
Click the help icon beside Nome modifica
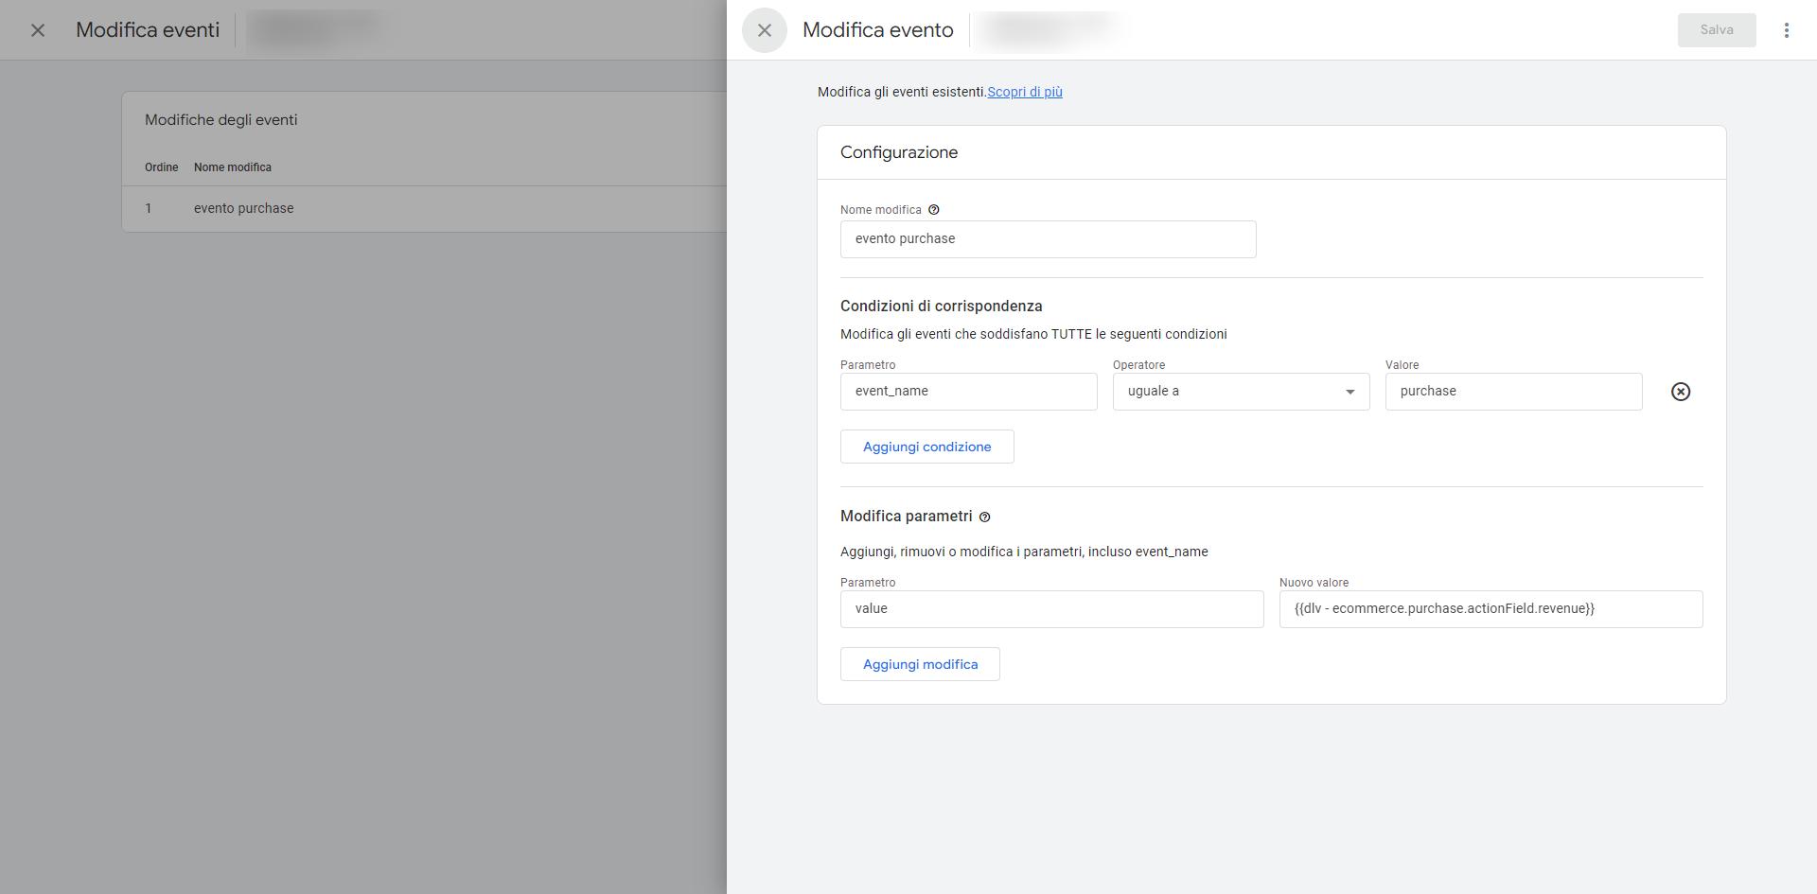click(x=933, y=210)
